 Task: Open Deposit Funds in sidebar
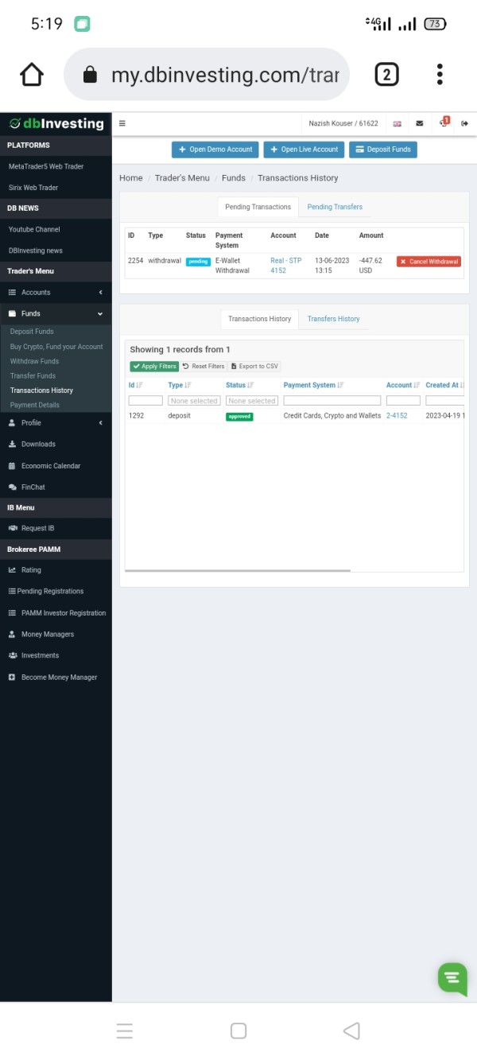click(x=32, y=332)
